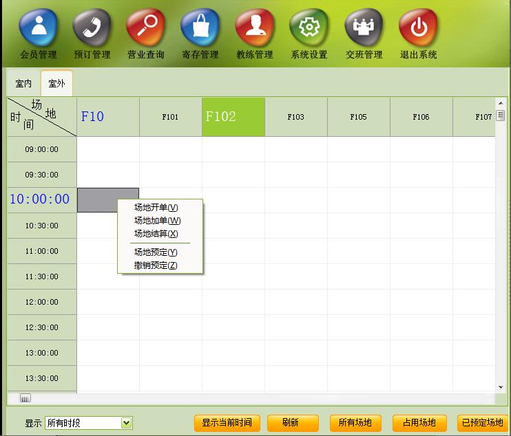Click the 占用场地 button
The image size is (511, 436).
pos(419,423)
